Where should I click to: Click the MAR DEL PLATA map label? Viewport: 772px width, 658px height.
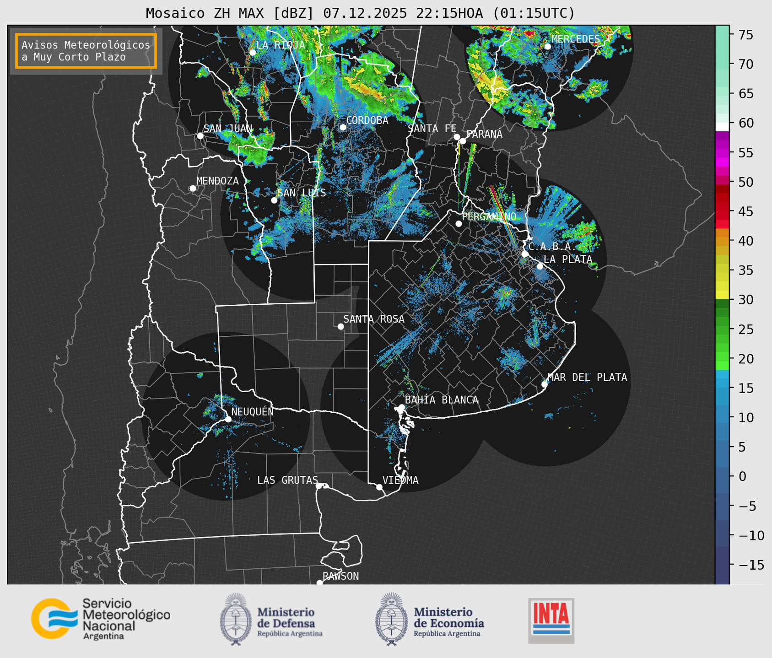click(x=587, y=378)
